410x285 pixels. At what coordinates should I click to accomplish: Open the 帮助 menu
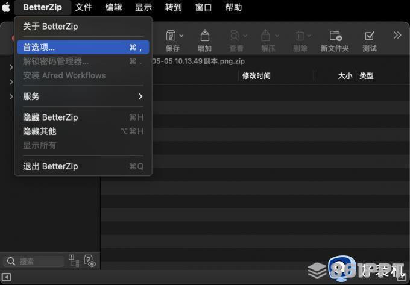(x=233, y=7)
